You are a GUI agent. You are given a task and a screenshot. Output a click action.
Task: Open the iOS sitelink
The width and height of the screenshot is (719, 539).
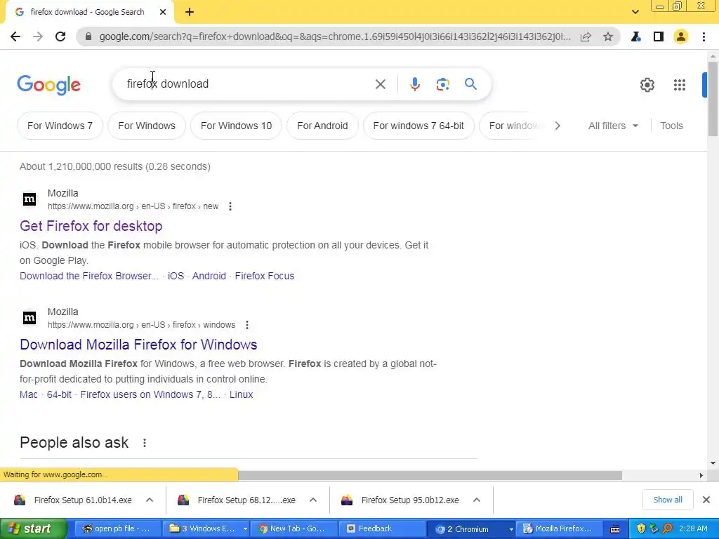click(x=176, y=276)
